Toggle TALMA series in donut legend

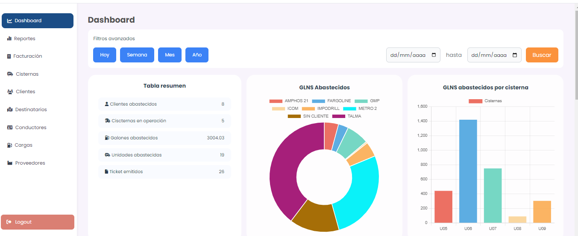(346, 116)
